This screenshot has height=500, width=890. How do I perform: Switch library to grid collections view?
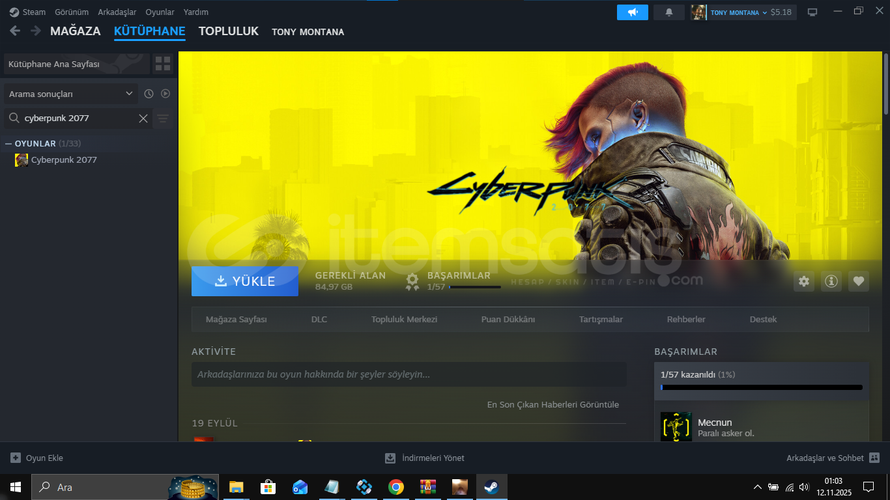(x=163, y=64)
